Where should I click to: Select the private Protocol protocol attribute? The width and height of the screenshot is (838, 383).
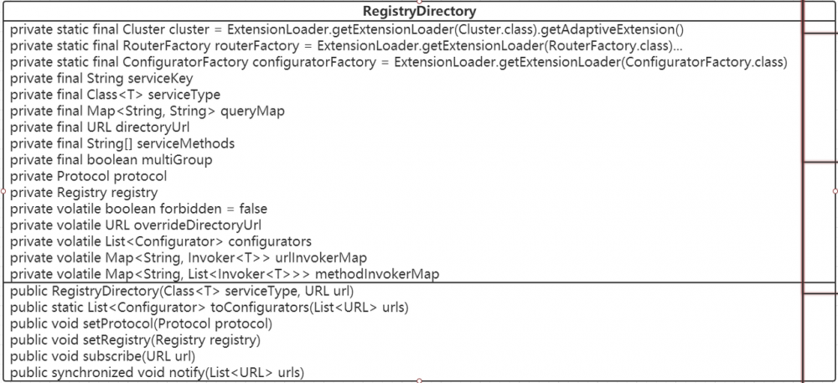(89, 176)
